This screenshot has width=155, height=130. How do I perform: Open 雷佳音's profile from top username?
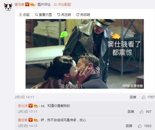(19, 5)
